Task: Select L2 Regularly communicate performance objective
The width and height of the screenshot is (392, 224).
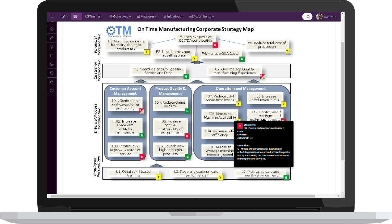Action: tap(196, 173)
